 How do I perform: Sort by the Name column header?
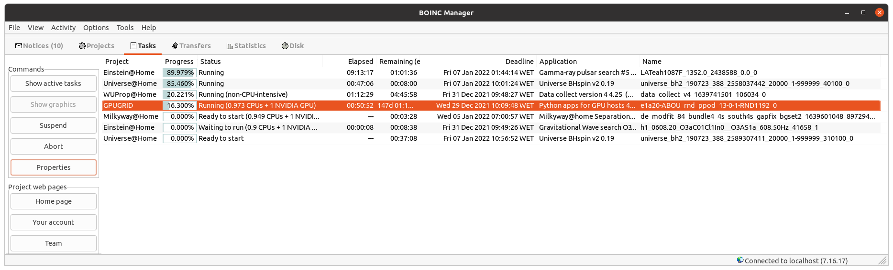click(x=760, y=62)
